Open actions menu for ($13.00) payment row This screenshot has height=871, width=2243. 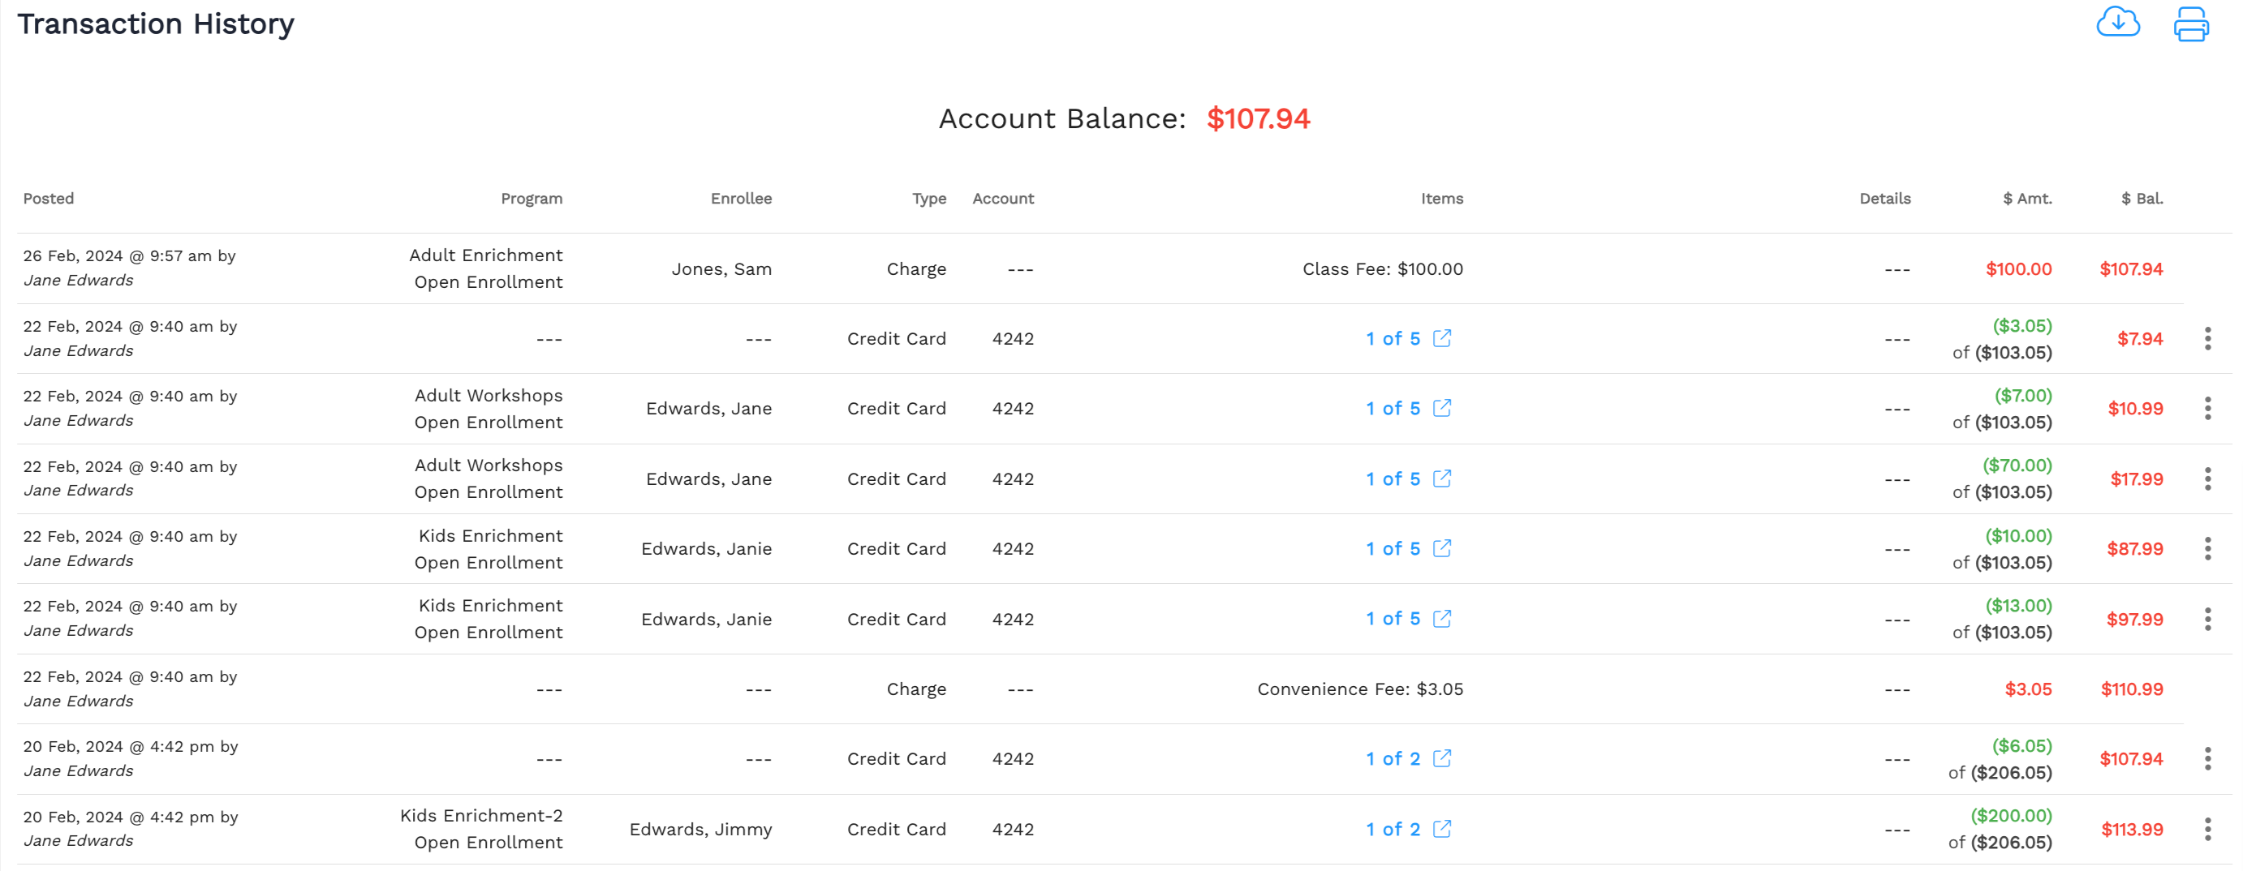(x=2207, y=619)
